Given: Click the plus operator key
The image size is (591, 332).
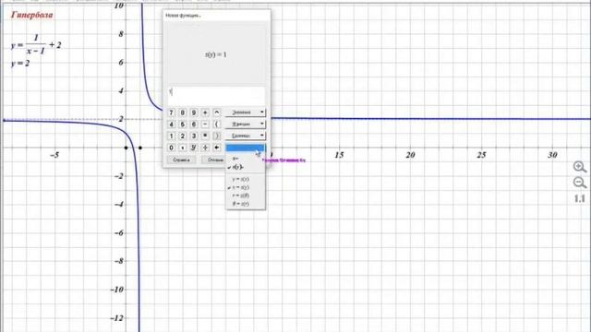Looking at the screenshot, I should tap(205, 113).
